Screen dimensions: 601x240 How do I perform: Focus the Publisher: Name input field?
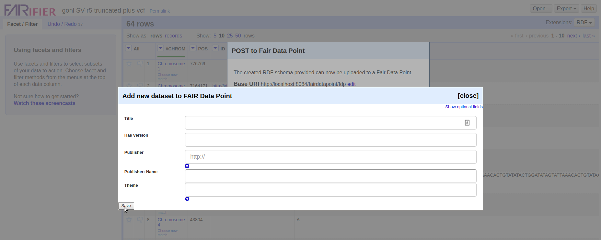pos(330,176)
